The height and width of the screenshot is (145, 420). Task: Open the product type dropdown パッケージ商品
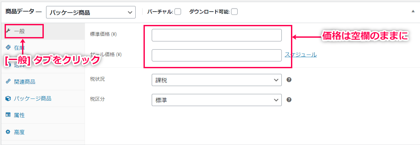[x=91, y=12]
